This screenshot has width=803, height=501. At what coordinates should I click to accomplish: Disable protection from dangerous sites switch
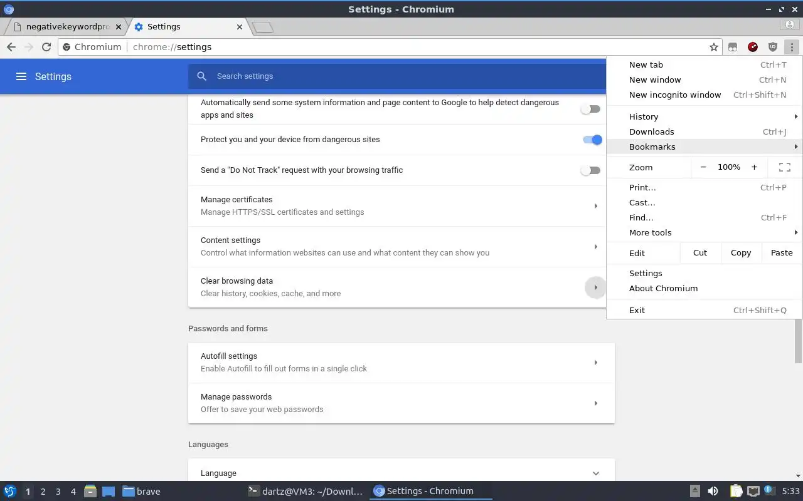(x=592, y=140)
